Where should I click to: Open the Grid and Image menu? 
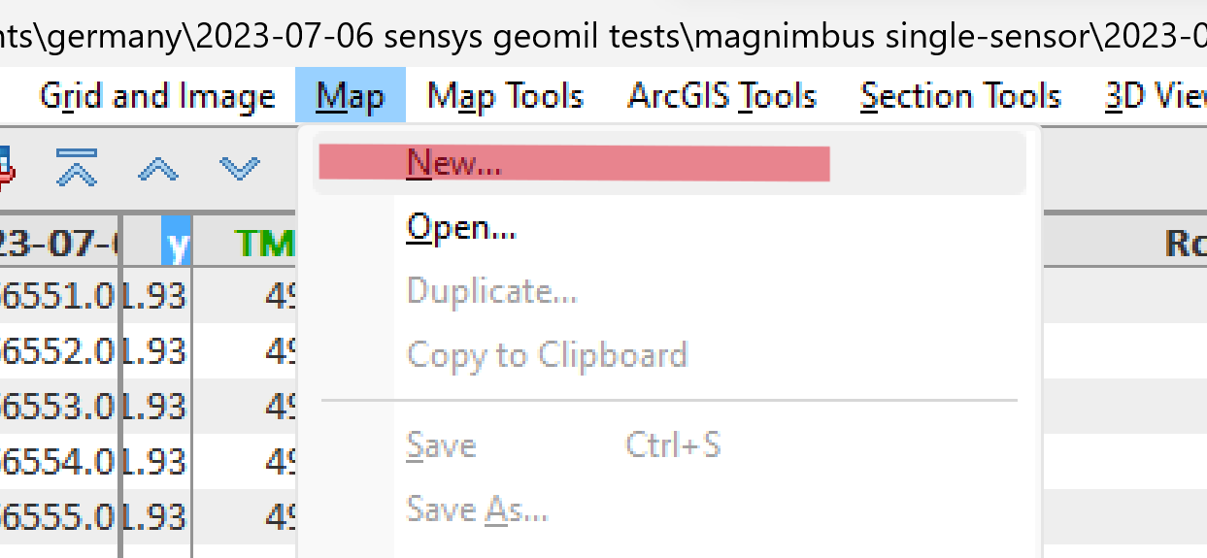coord(157,96)
